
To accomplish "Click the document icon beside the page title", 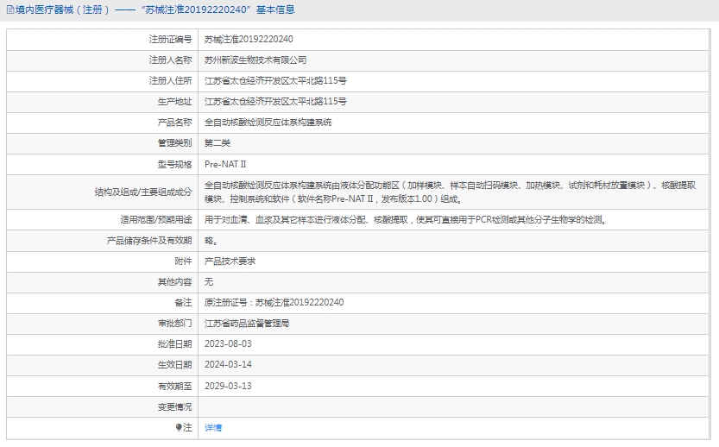I will coord(9,10).
